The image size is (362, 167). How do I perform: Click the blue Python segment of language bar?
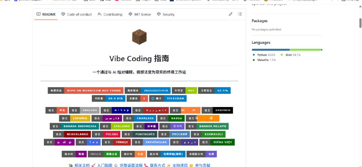[x=271, y=50]
